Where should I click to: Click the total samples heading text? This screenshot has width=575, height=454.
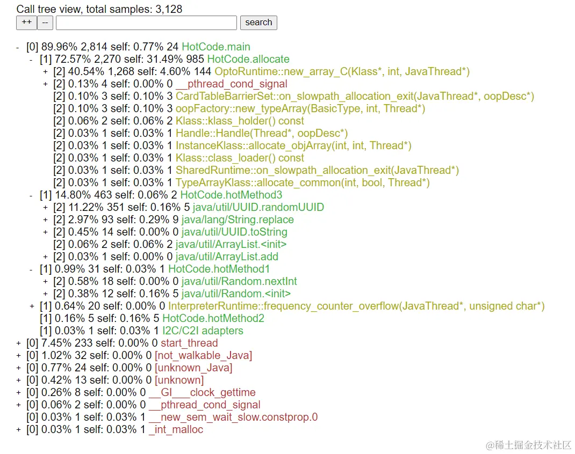[x=99, y=9]
